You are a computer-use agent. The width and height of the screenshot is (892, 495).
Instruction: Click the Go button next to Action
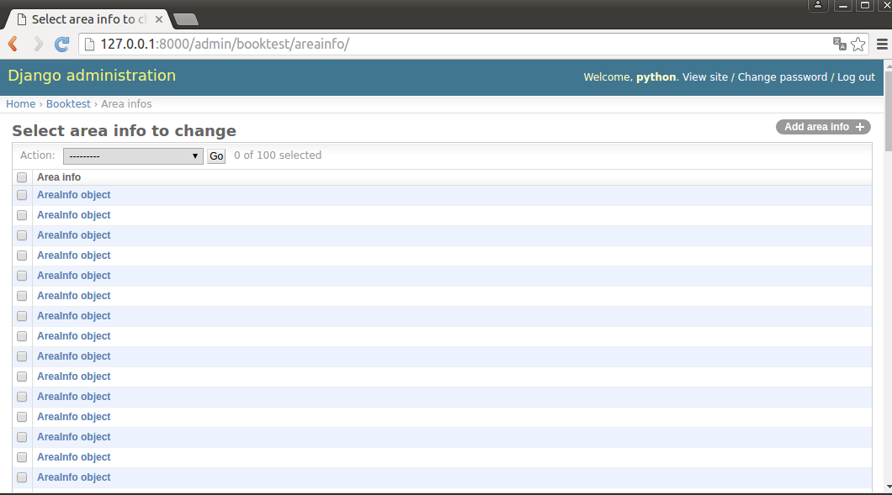coord(216,156)
